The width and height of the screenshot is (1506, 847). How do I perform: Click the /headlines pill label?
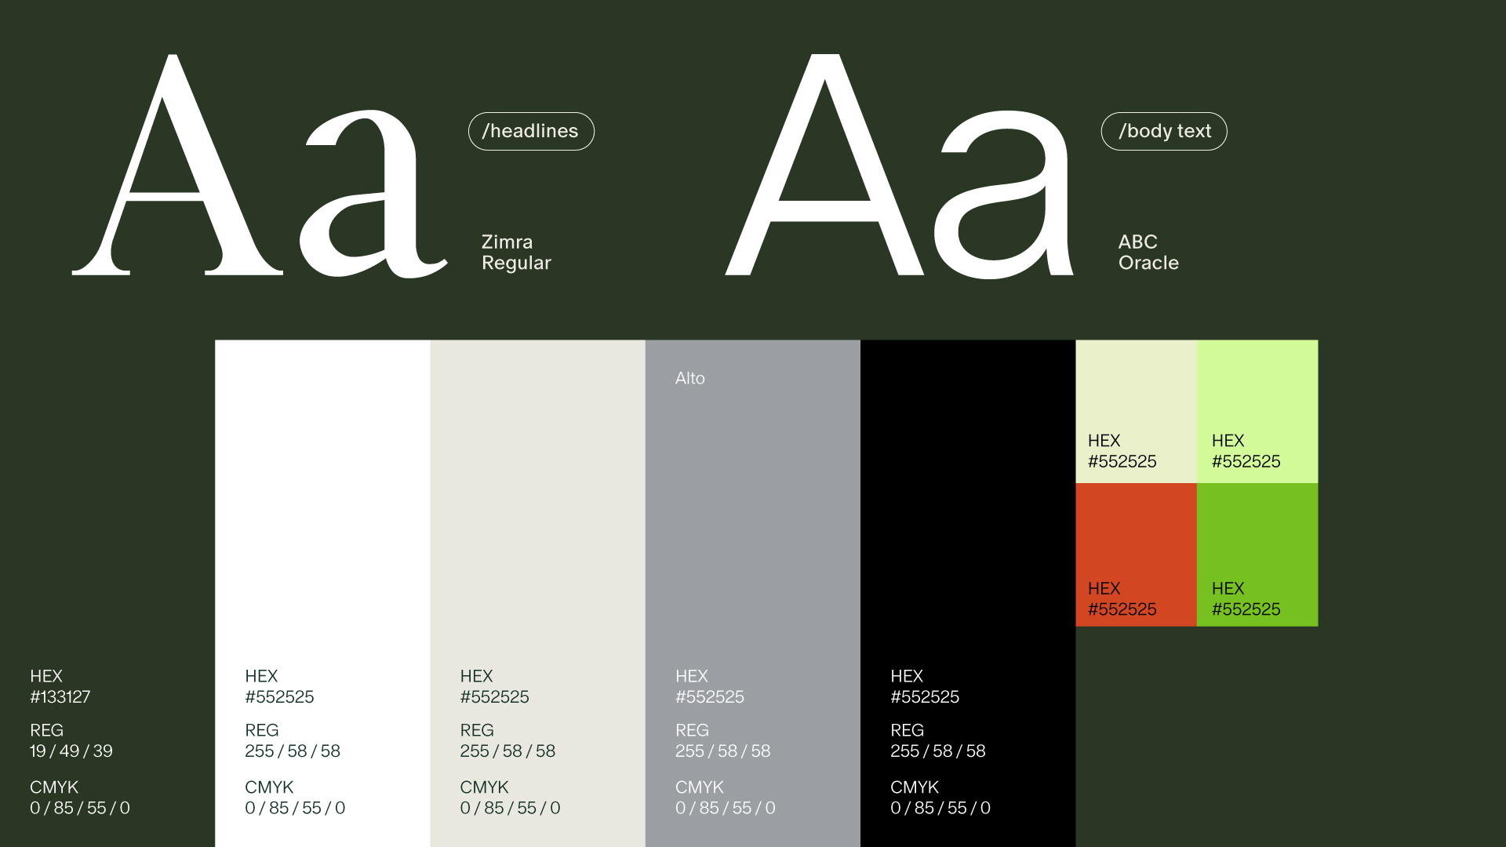click(531, 131)
